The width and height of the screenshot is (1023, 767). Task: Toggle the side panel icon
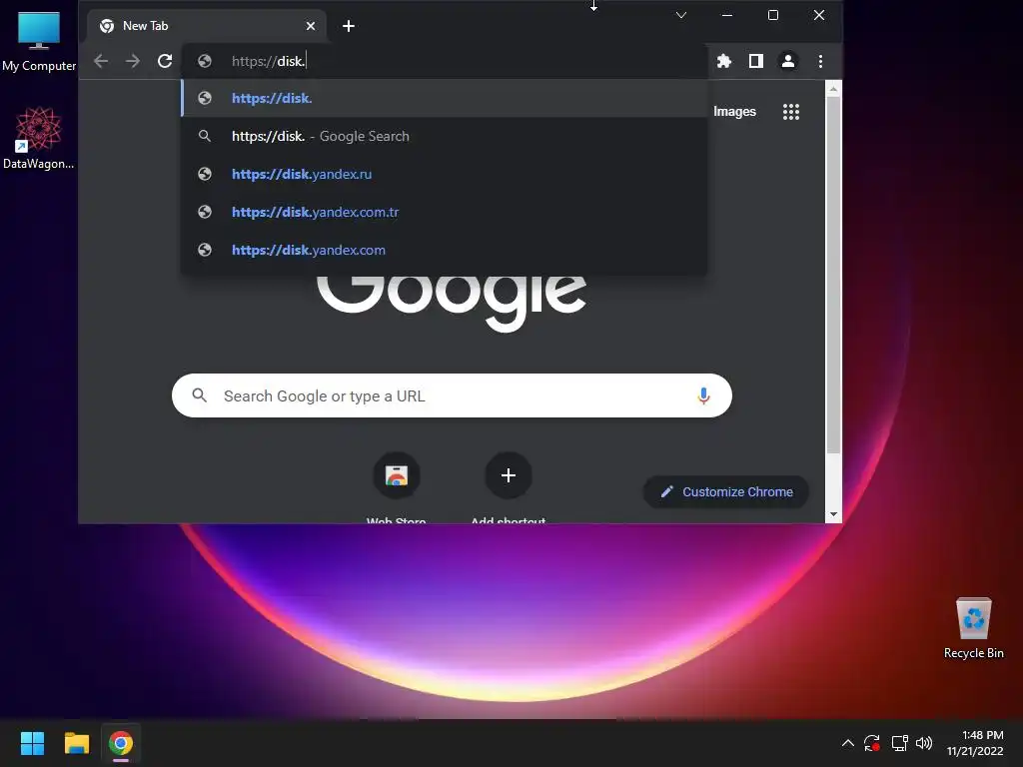(756, 61)
